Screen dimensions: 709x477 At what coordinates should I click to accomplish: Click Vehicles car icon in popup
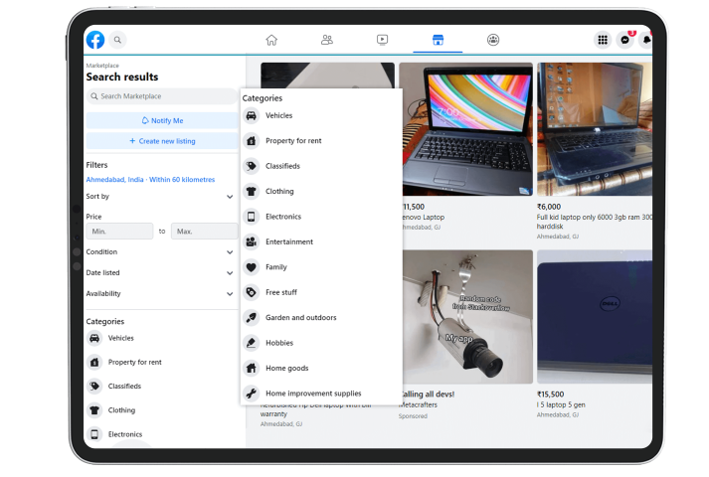252,115
